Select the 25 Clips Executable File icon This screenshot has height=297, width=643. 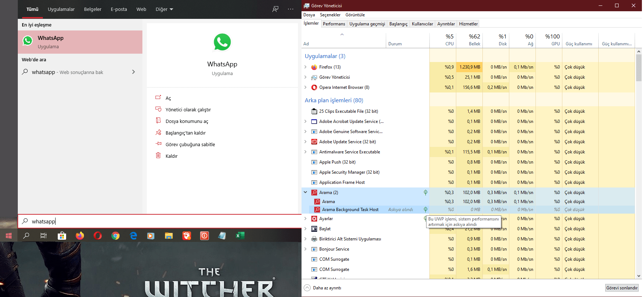click(314, 111)
